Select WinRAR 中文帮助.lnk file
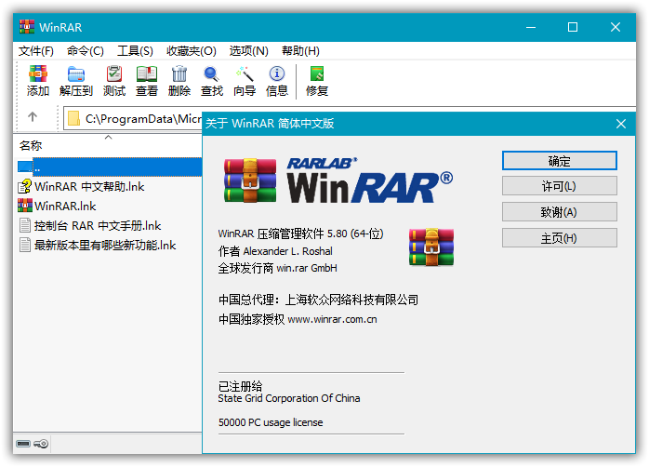This screenshot has width=649, height=467. coord(89,186)
